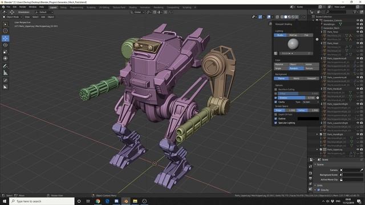The height and width of the screenshot is (205, 365).
Task: Open shadow settings gear icon
Action: [318, 98]
